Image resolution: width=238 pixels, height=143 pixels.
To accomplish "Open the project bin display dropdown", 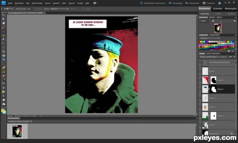I will point(20,122).
